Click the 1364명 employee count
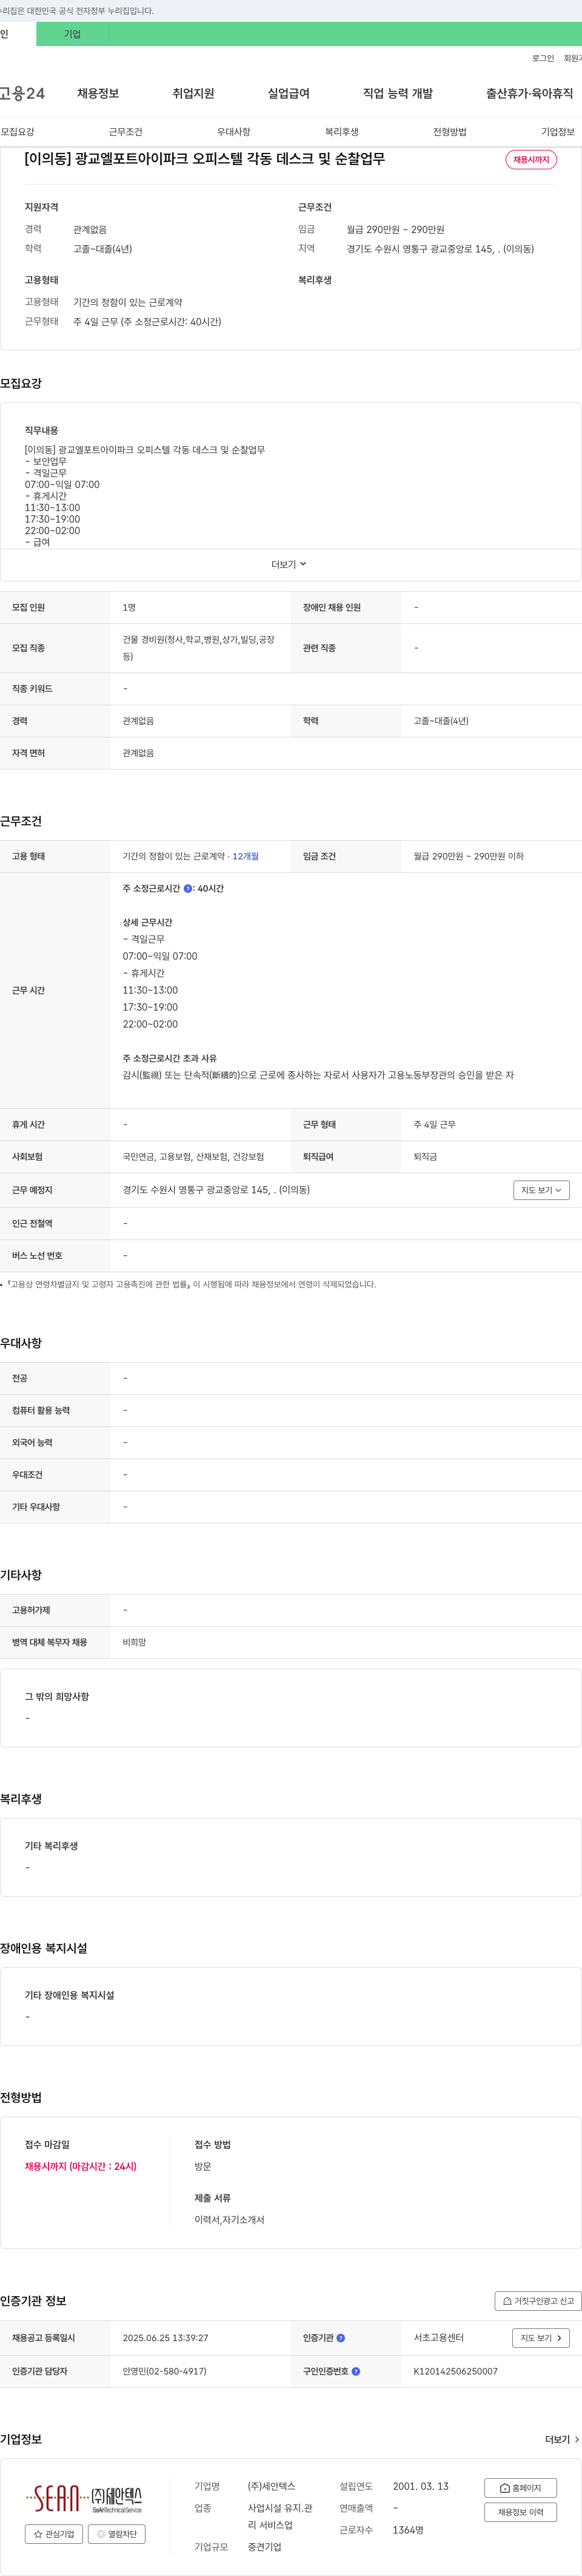Screen dimensions: 582x2576 point(408,2530)
